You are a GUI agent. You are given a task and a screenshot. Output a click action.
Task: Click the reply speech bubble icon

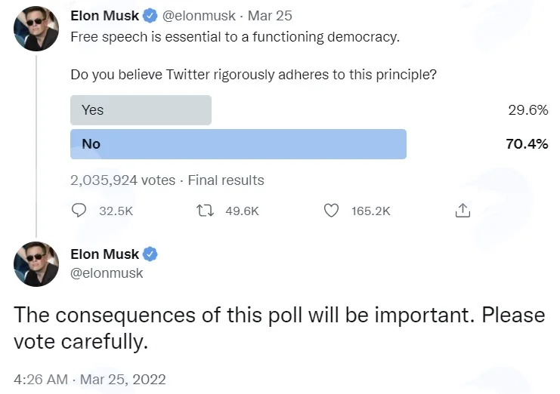(x=79, y=211)
